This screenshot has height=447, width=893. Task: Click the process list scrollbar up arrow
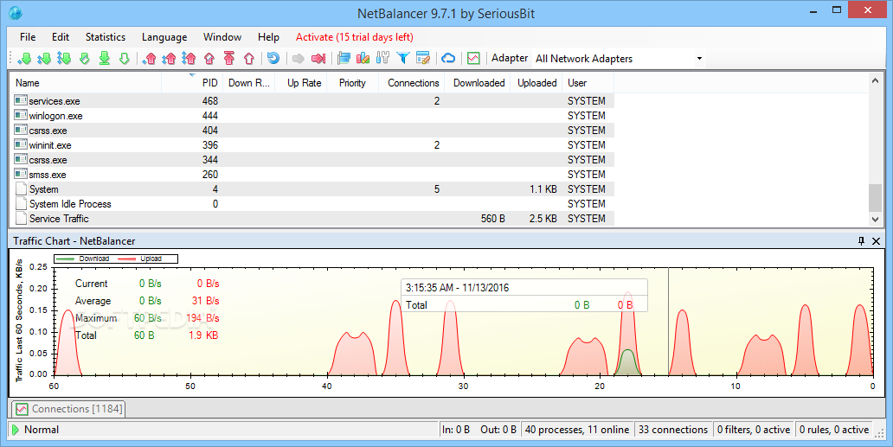click(876, 80)
